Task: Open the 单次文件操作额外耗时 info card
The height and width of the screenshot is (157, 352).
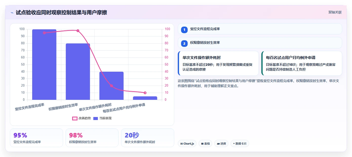Action: pos(218,63)
